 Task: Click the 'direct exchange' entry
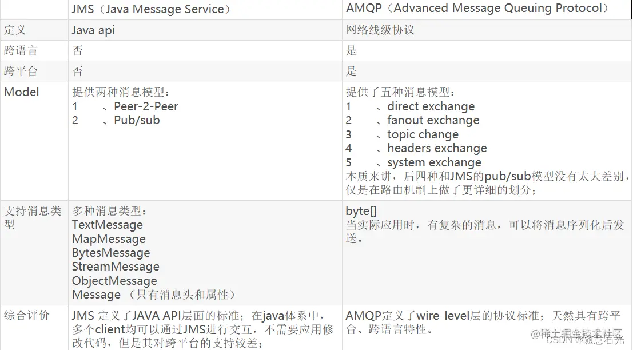click(431, 106)
